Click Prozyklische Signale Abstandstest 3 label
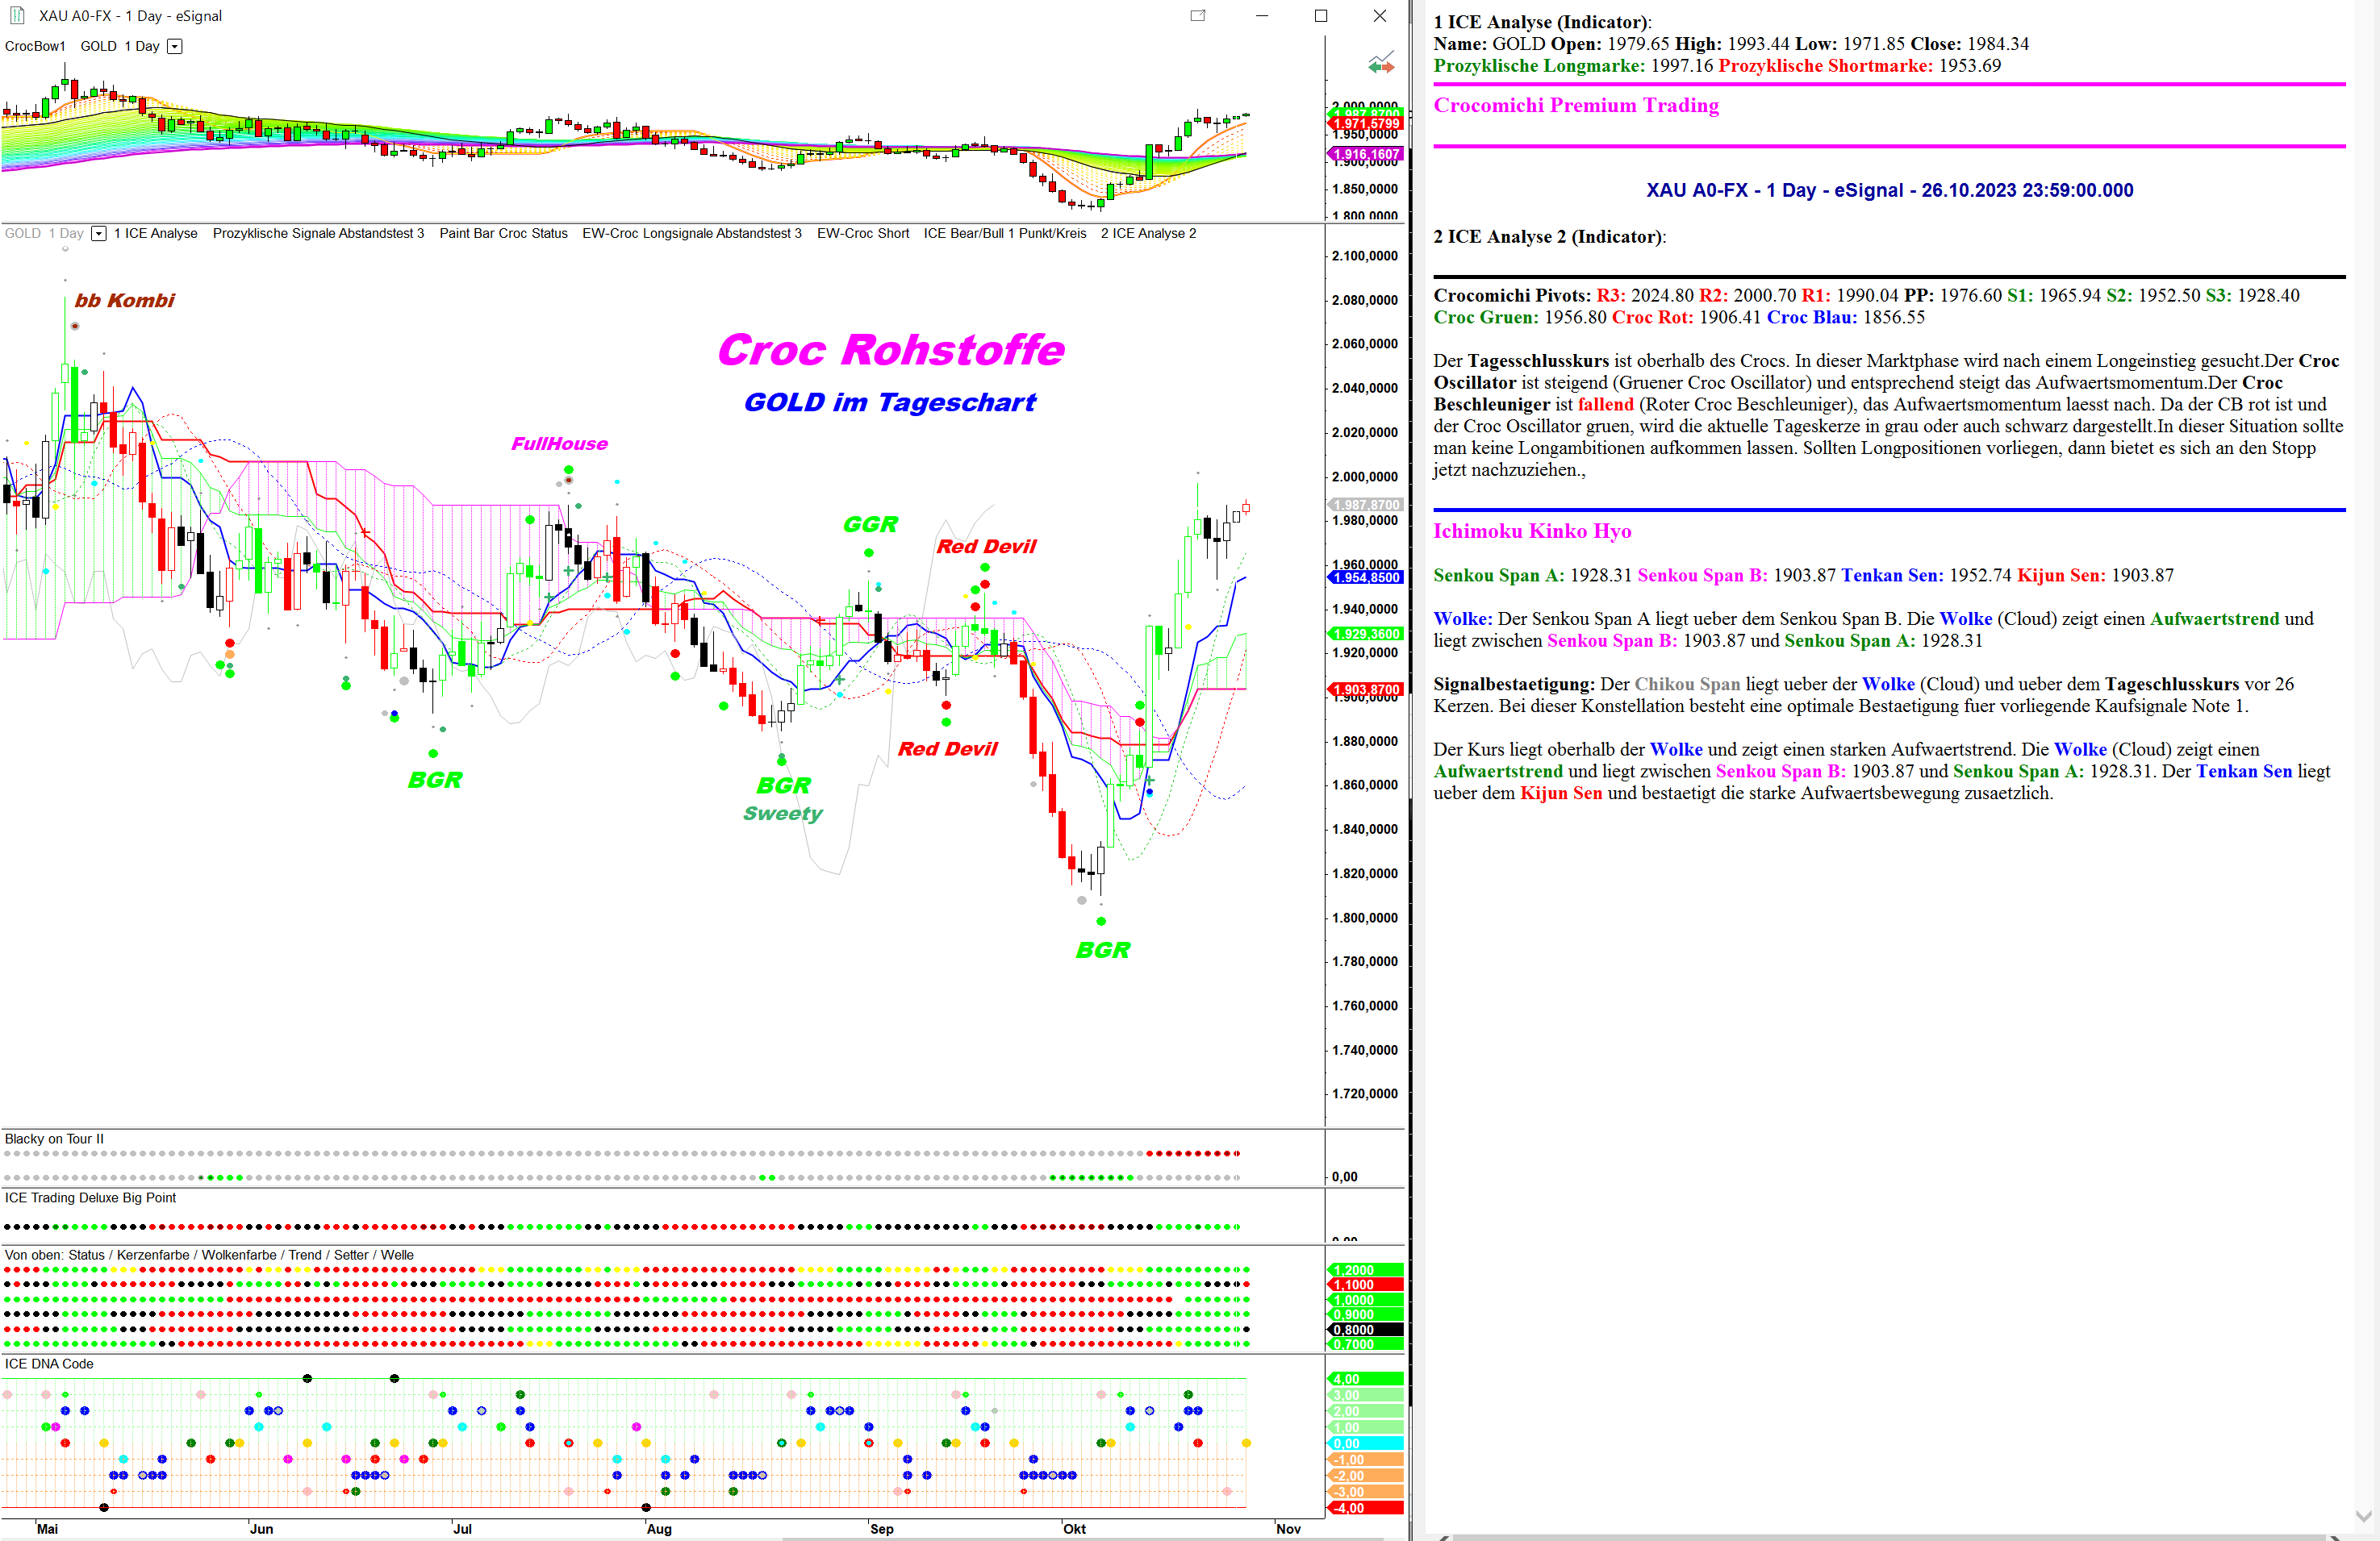The width and height of the screenshot is (2380, 1541). point(318,233)
